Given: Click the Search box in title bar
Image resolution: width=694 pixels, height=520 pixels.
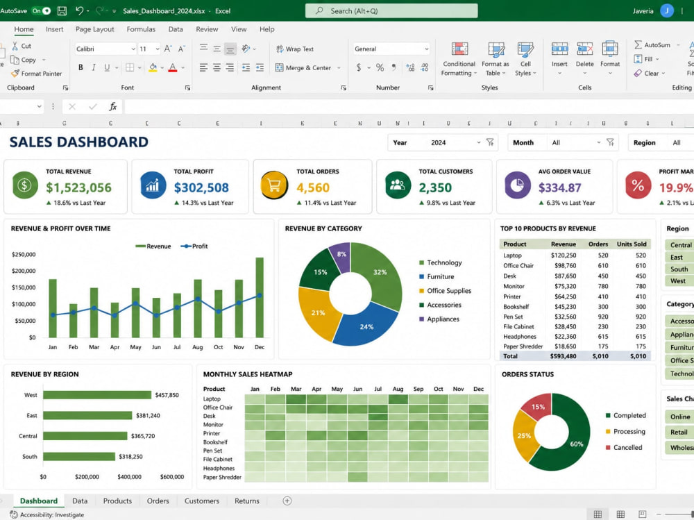Looking at the screenshot, I should point(391,10).
